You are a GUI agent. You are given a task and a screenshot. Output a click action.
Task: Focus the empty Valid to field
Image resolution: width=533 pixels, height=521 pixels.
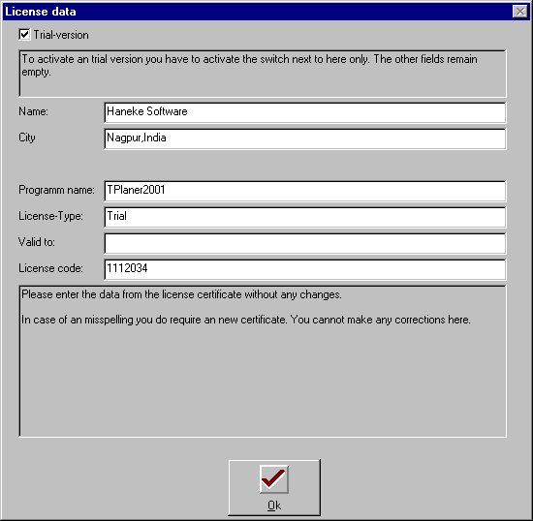click(x=305, y=243)
